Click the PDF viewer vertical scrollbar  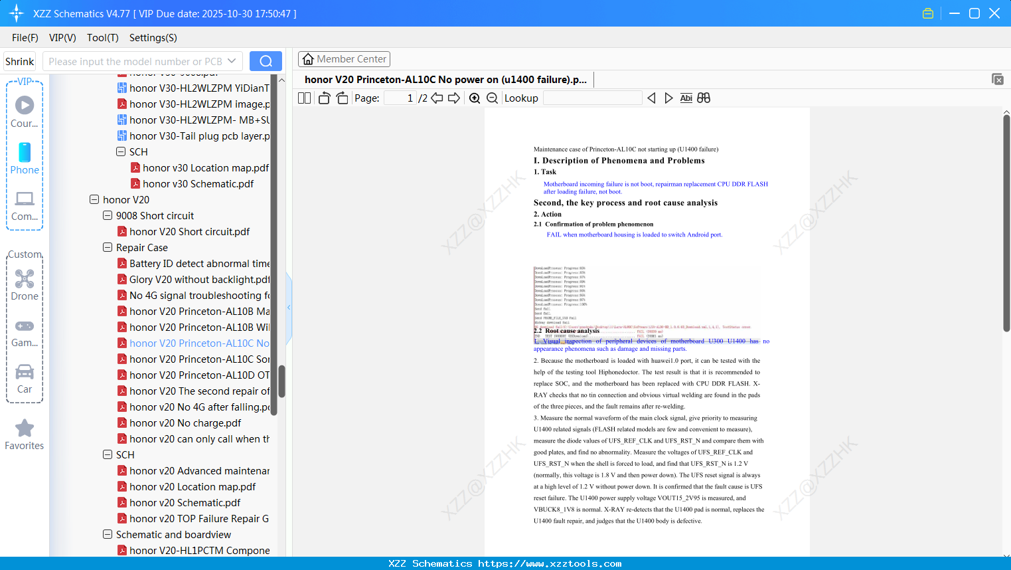click(1006, 223)
